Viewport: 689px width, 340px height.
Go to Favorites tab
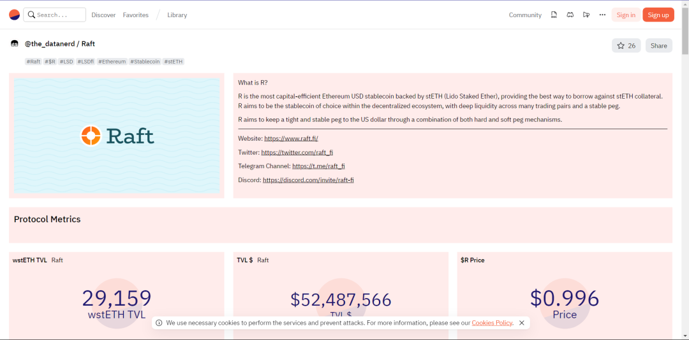click(136, 15)
